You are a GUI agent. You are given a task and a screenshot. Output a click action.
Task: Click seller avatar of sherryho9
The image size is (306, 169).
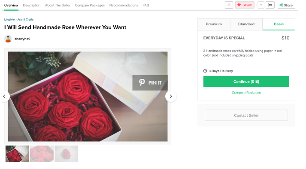point(8,39)
